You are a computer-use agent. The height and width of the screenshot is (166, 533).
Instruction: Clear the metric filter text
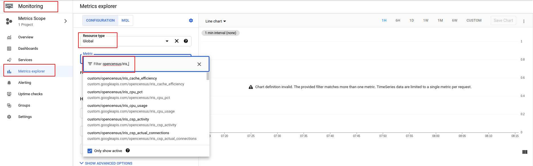coord(199,64)
